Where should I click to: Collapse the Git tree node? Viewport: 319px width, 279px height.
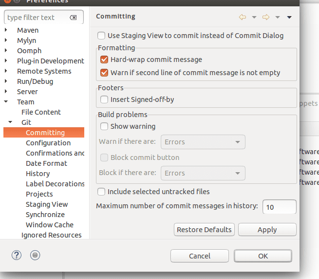(10, 122)
